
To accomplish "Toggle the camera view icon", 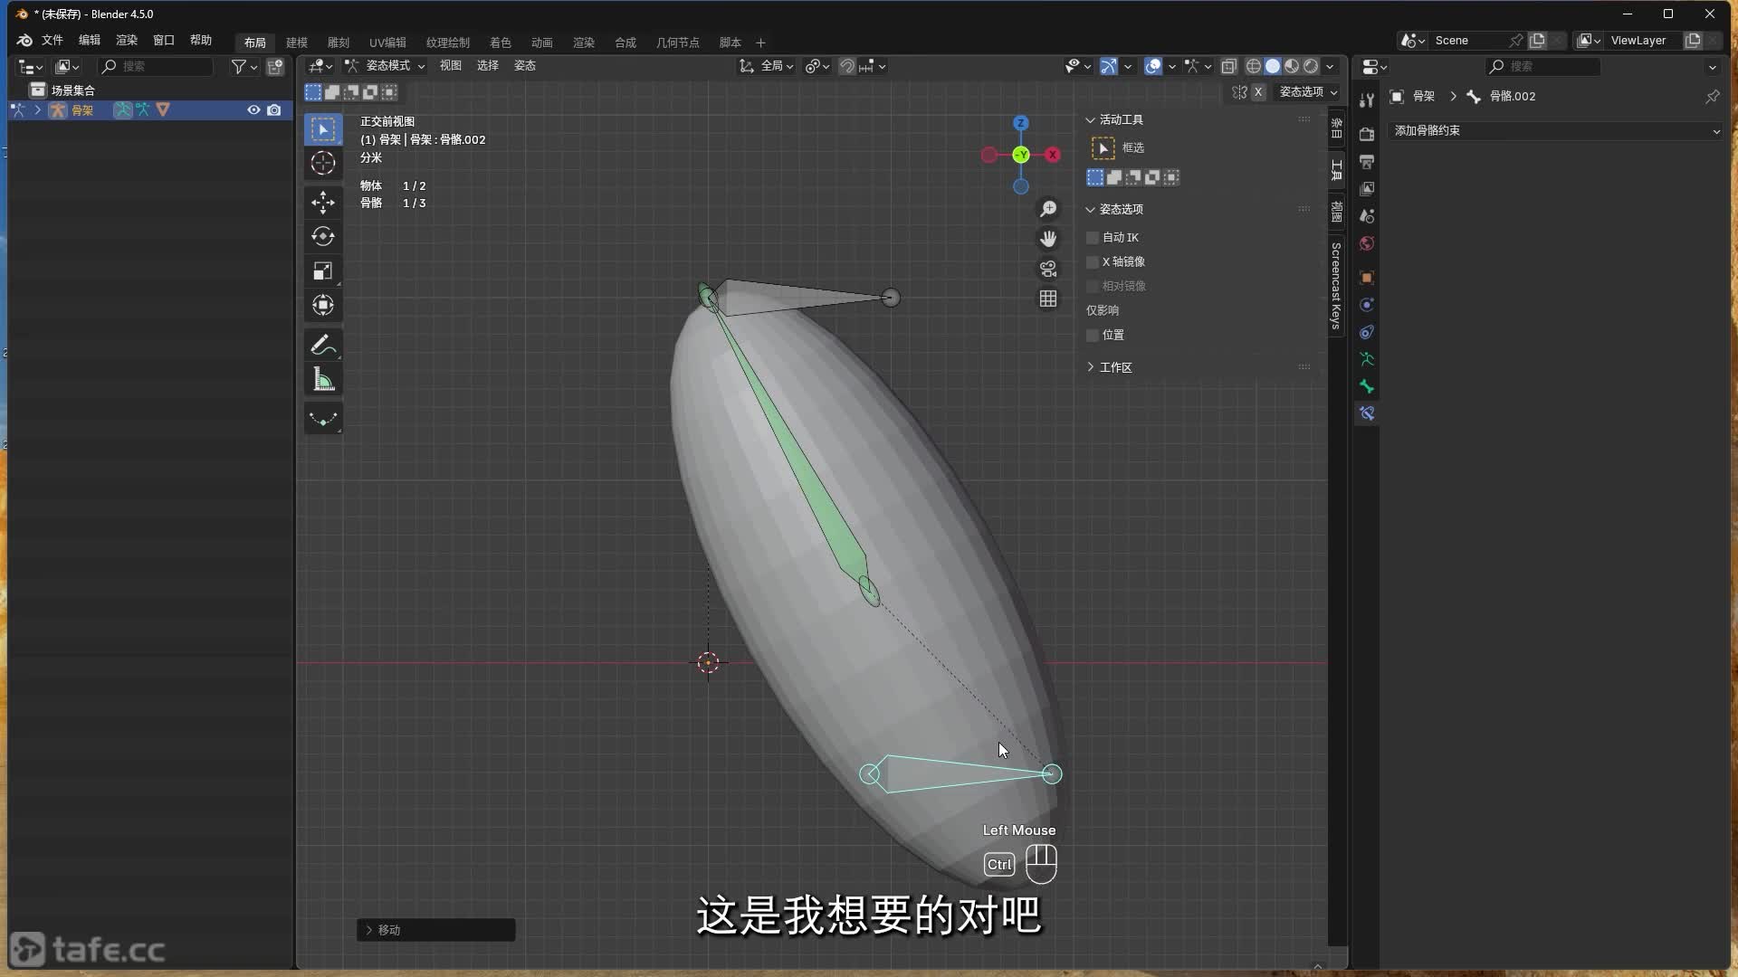I will tap(1048, 269).
